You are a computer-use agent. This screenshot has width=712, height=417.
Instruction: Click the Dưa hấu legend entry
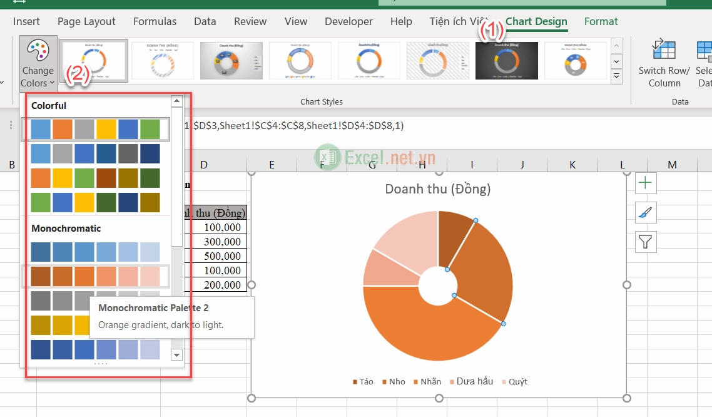coord(471,381)
